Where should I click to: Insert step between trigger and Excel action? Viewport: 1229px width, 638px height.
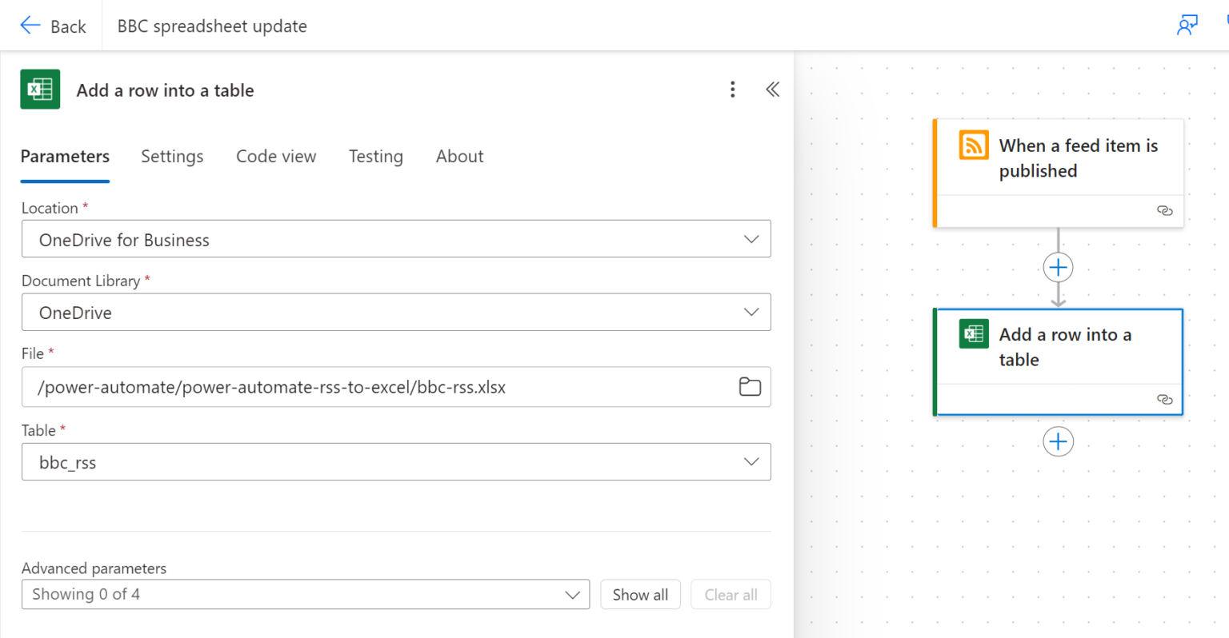point(1058,267)
